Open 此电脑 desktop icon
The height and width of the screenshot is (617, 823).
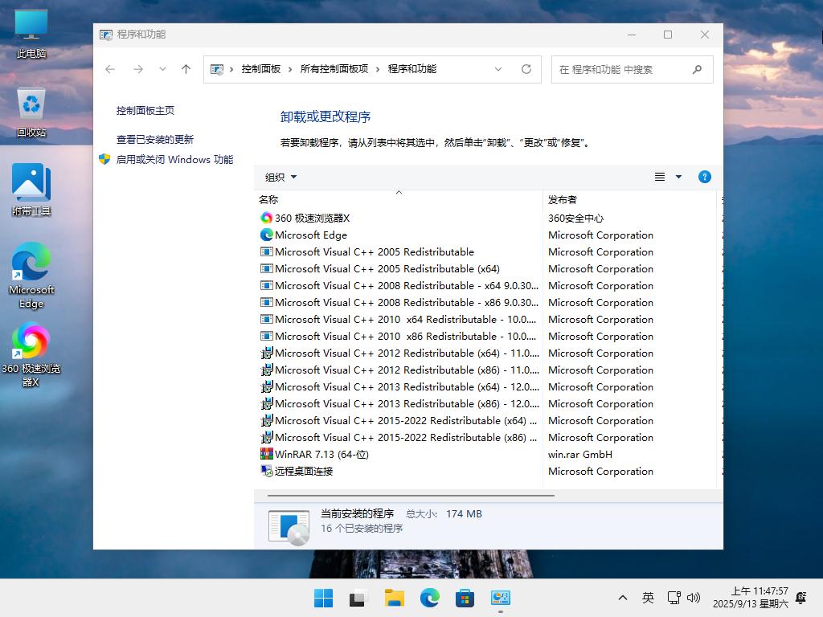click(31, 34)
